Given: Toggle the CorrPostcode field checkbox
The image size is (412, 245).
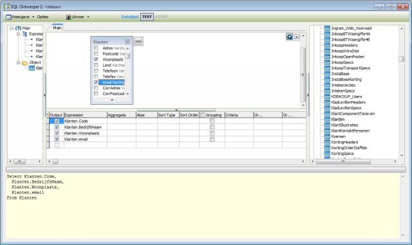Looking at the screenshot, I should coord(96,93).
